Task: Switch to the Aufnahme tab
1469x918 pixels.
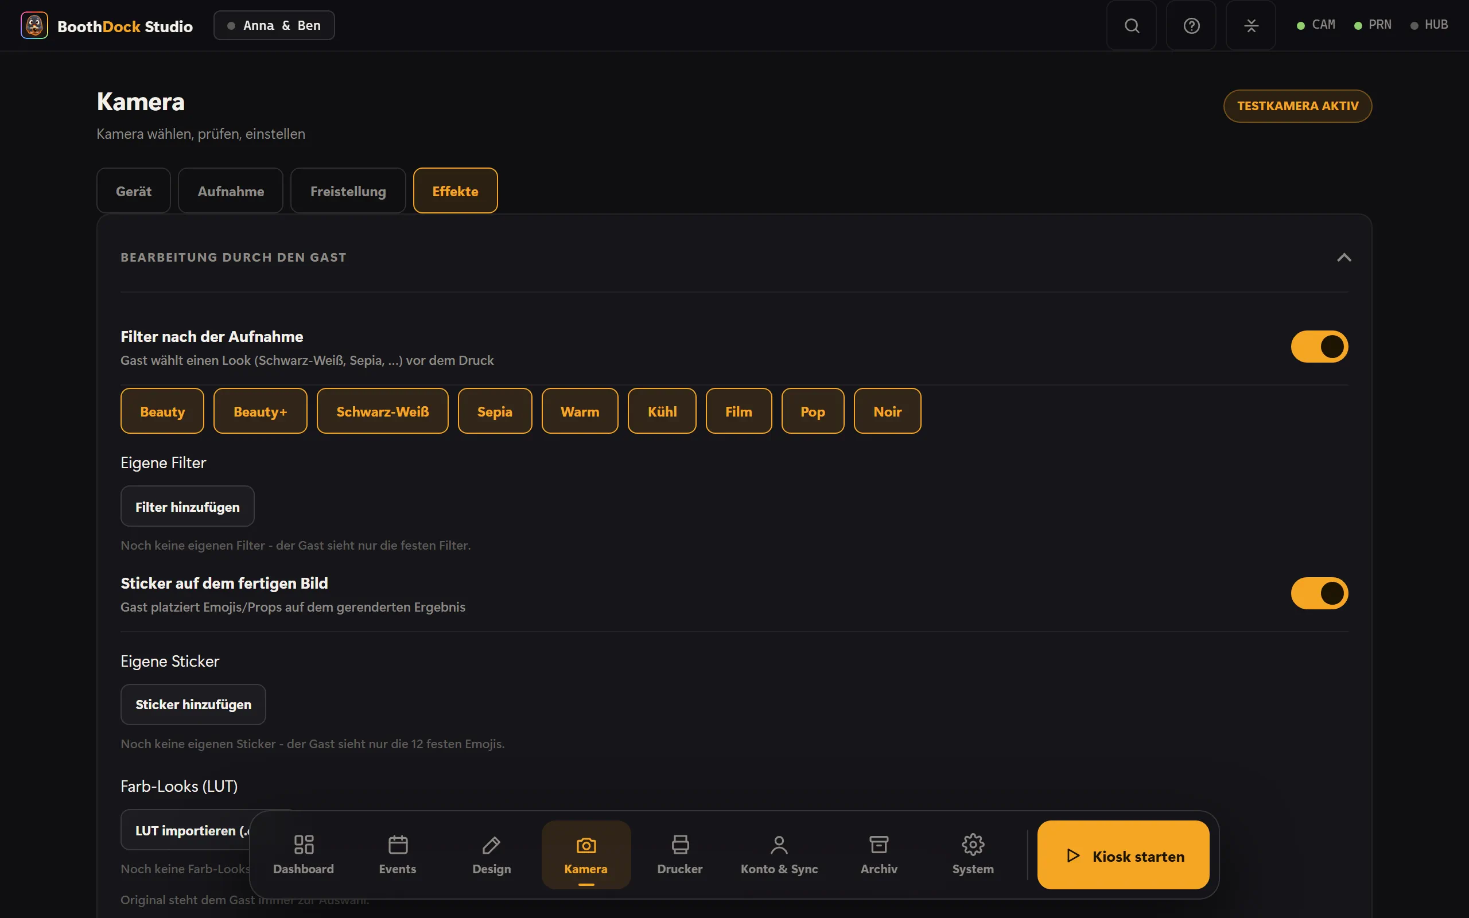Action: click(231, 190)
